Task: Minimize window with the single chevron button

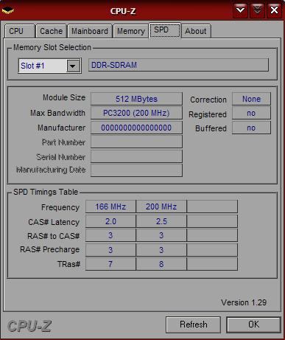Action: [240, 10]
